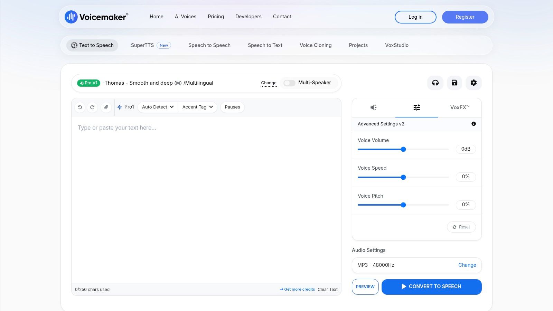Screen dimensions: 553x311
Task: Switch to the speaker voice effects tab
Action: point(374,107)
